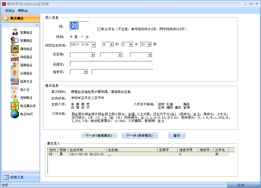The width and height of the screenshot is (261, 188).
Task: Click the 空闲 status bar text
Action: pos(5,185)
